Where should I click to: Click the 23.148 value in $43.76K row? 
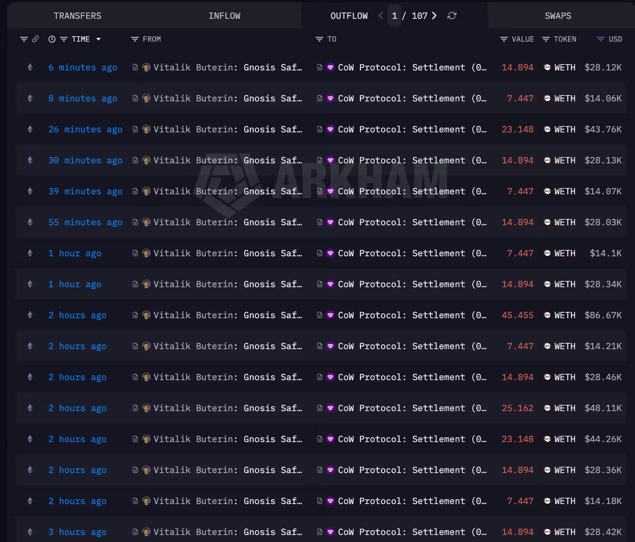[x=518, y=129]
